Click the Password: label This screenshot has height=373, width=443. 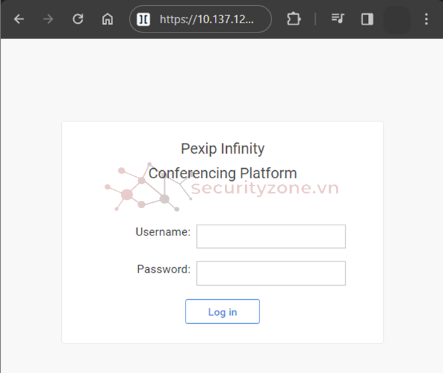(x=164, y=269)
